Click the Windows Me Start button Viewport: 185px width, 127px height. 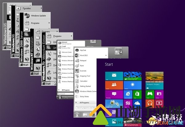47,84
